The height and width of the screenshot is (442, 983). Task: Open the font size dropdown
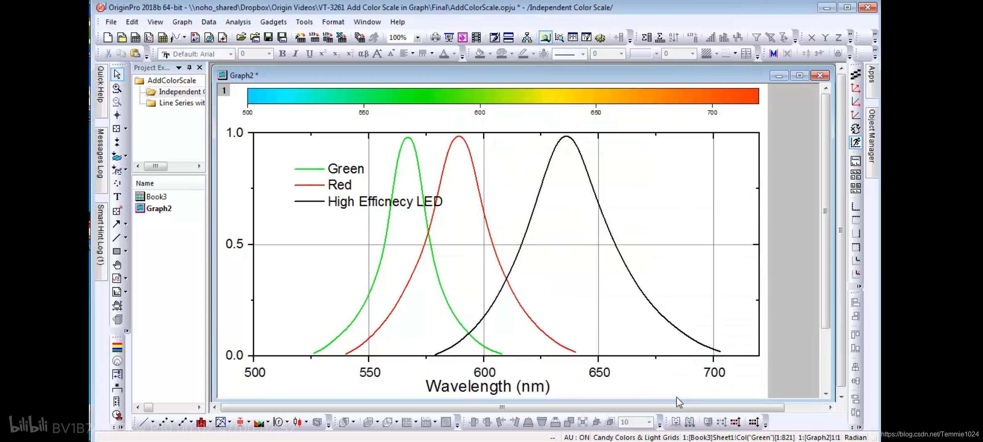(269, 54)
